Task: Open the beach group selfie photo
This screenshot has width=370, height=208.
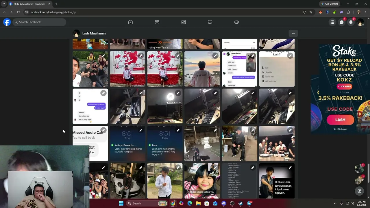Action: [x=90, y=69]
